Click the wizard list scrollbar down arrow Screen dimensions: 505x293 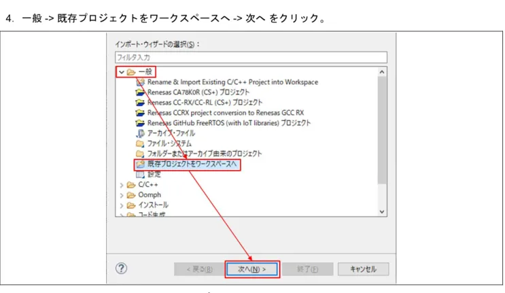click(x=382, y=211)
